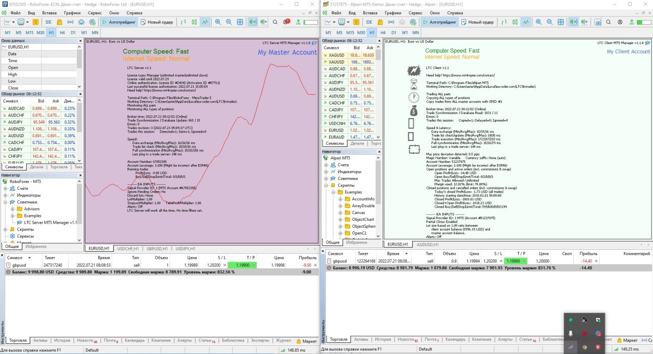The image size is (653, 354).
Task: Activate the D1 timeframe in Alpari terminal
Action: click(x=393, y=32)
